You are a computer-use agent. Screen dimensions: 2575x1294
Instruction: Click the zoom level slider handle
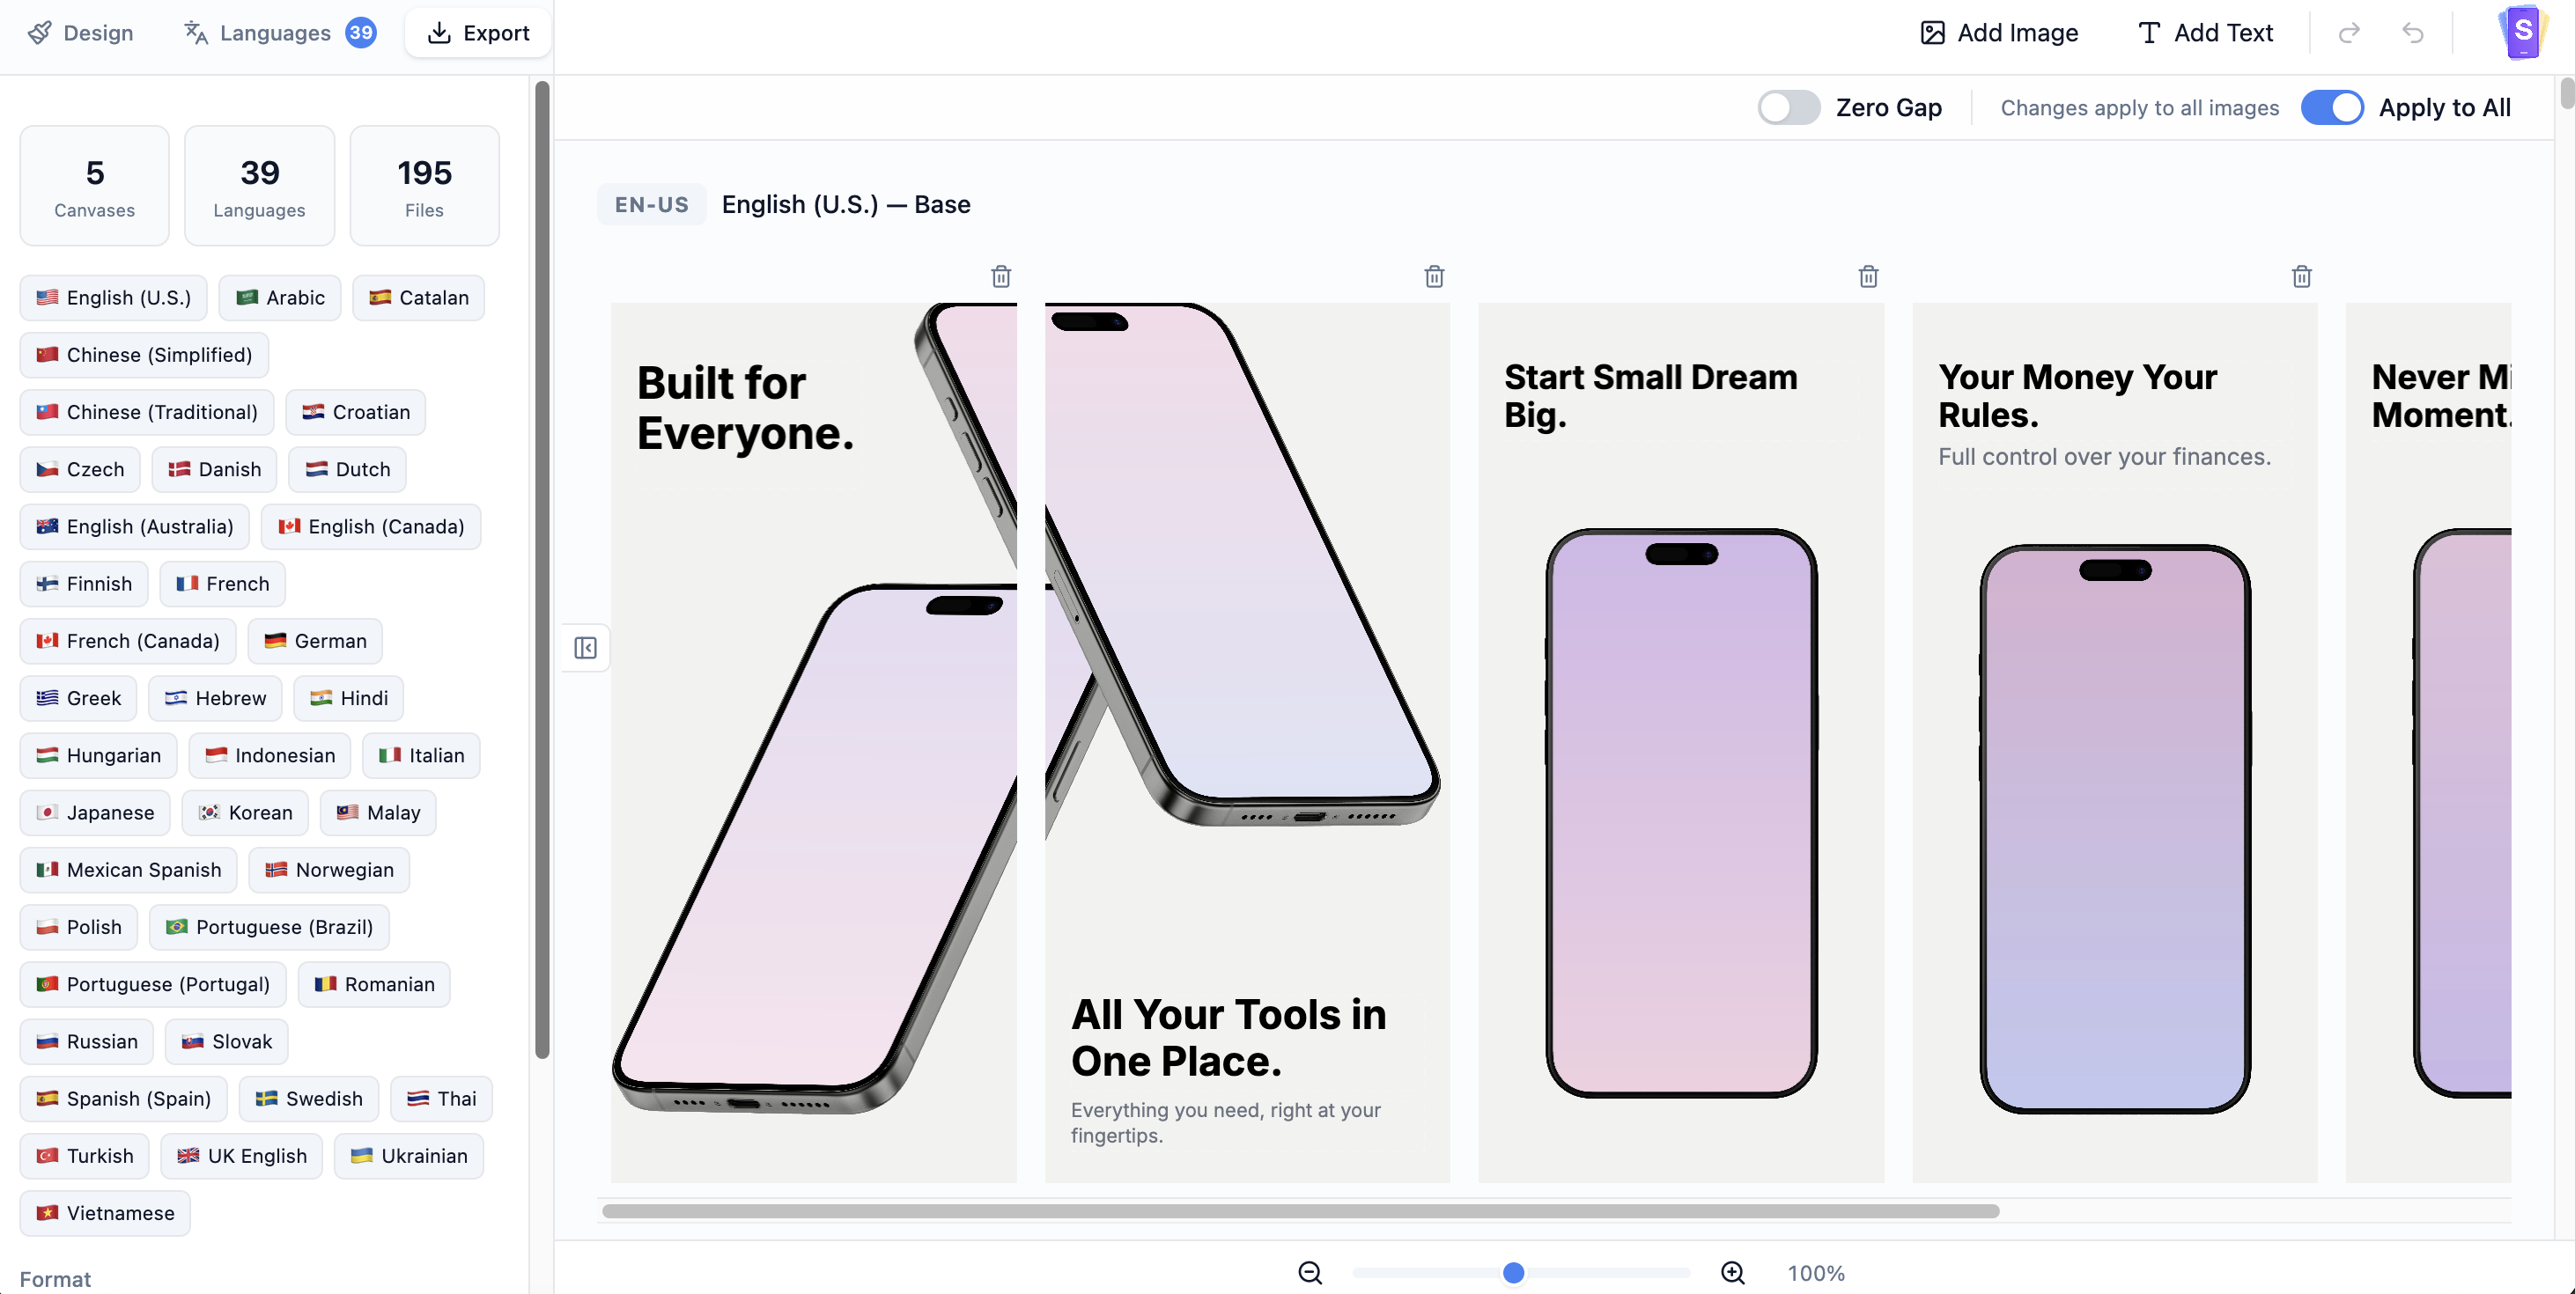tap(1512, 1272)
